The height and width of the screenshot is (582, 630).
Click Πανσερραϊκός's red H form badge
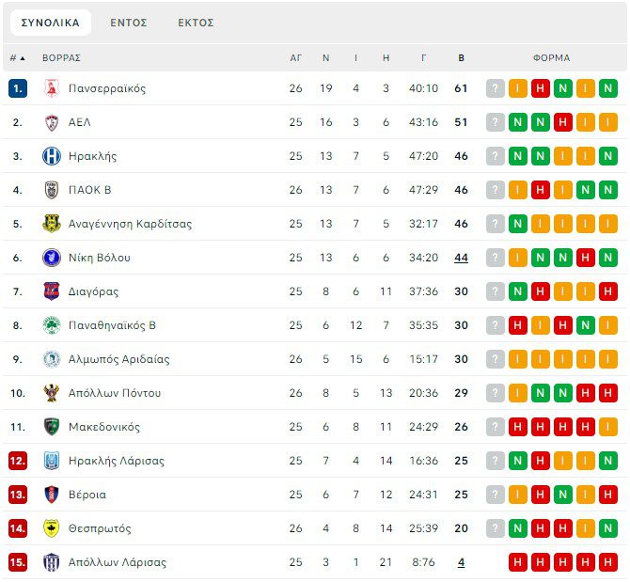click(541, 88)
